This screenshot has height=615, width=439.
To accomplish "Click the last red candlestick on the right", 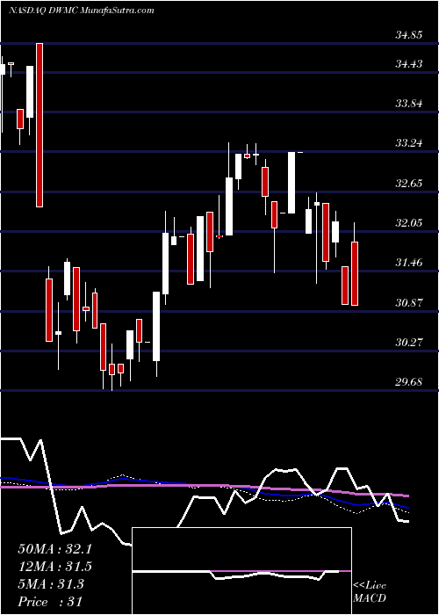I will coord(355,273).
